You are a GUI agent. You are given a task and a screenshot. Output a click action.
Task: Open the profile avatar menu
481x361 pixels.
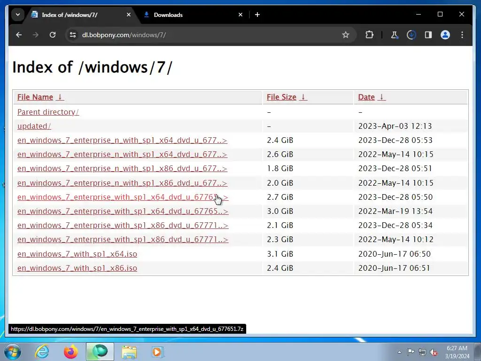[445, 35]
